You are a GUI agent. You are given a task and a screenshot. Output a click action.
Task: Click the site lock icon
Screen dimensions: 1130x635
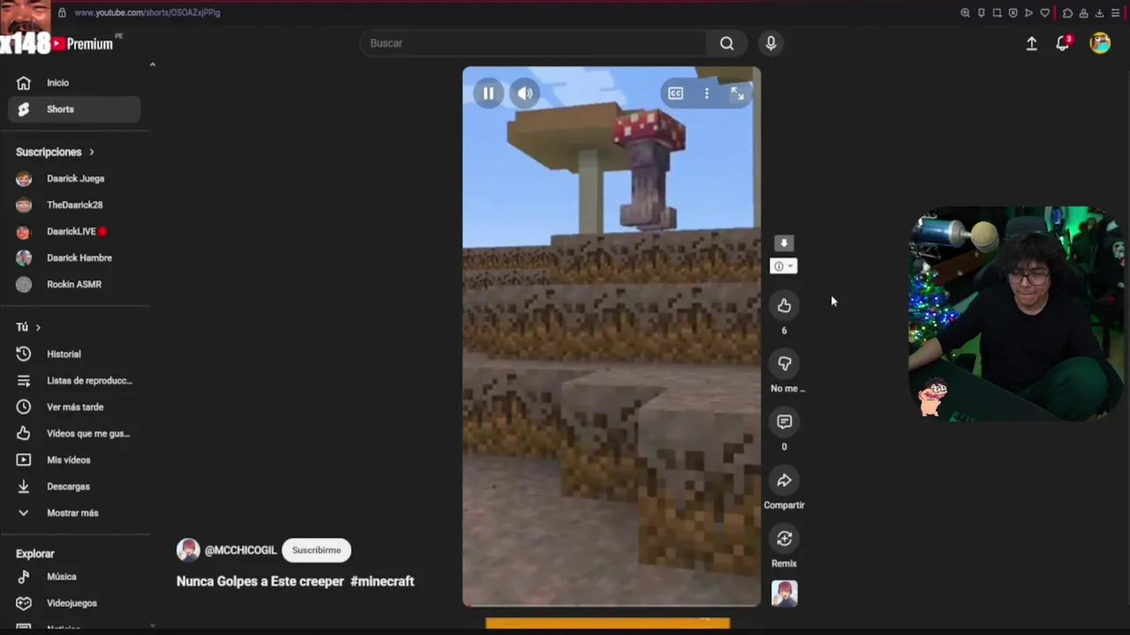[62, 12]
